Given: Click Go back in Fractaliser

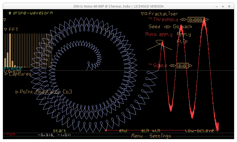Looking at the screenshot, I should [x=183, y=27].
